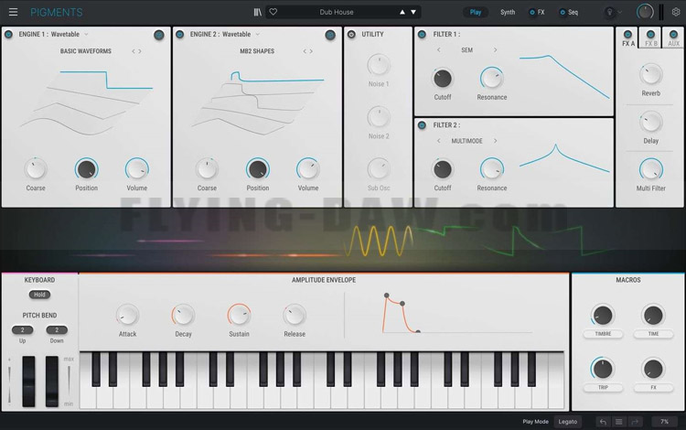Viewport: 686px width, 430px height.
Task: Click the 7% CPU meter
Action: pos(664,422)
